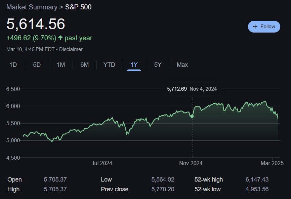
Task: Show the 5Y range chart
Action: (x=158, y=65)
